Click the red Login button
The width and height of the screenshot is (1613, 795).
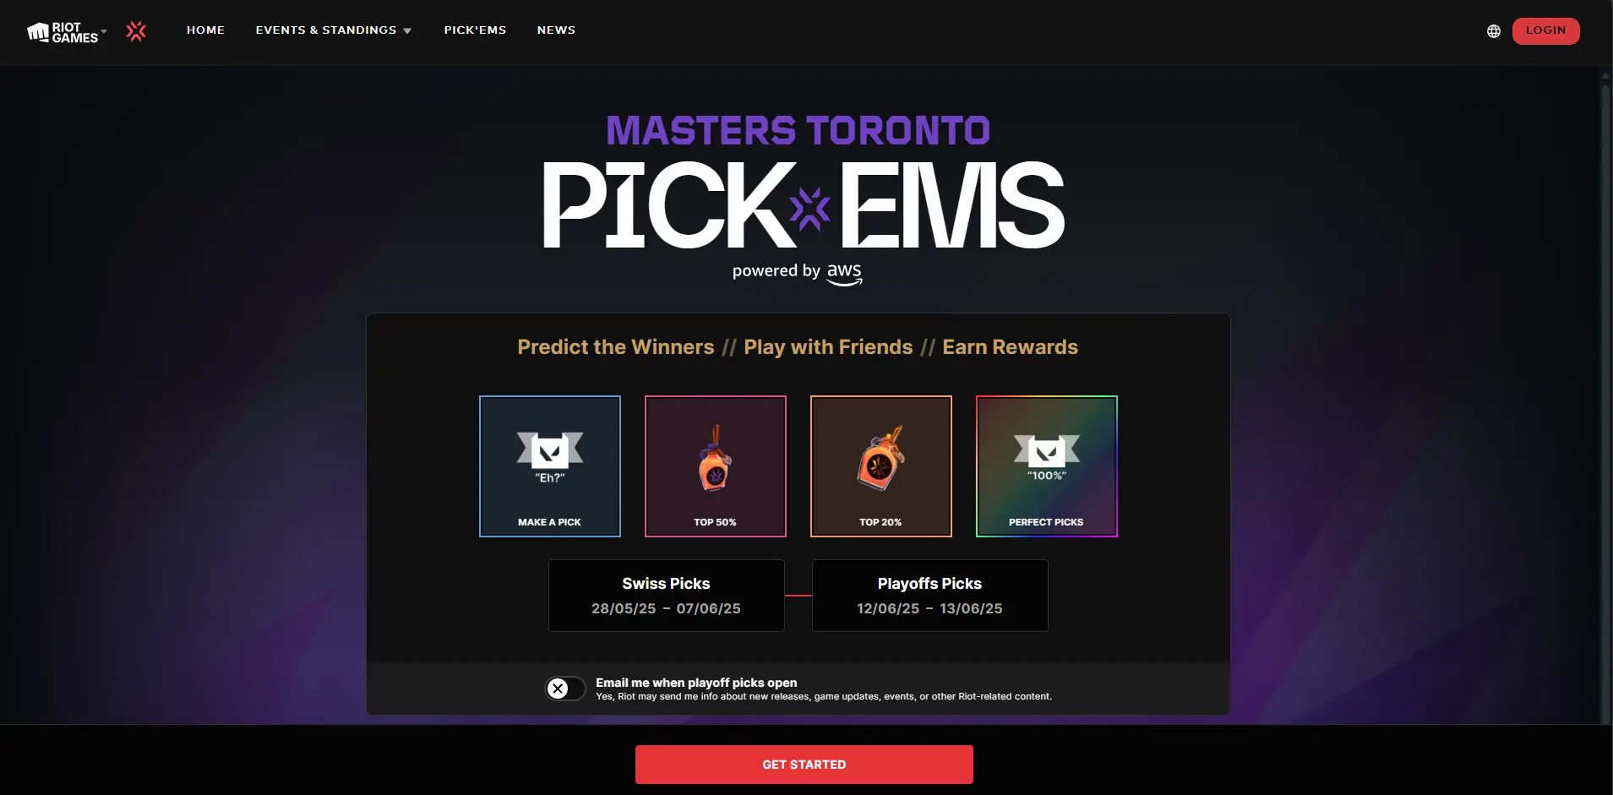1545,30
